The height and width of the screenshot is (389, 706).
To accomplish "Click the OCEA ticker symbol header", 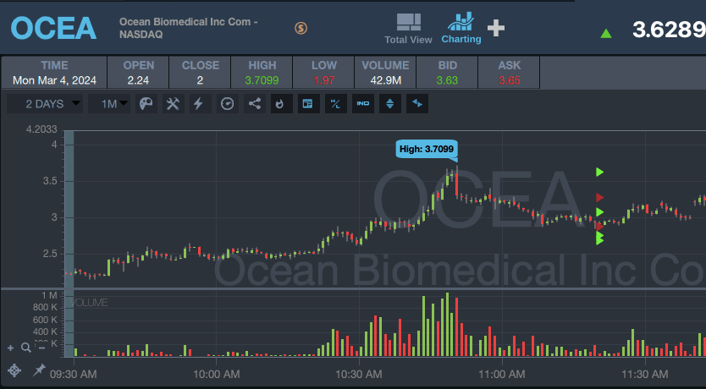I will (53, 28).
